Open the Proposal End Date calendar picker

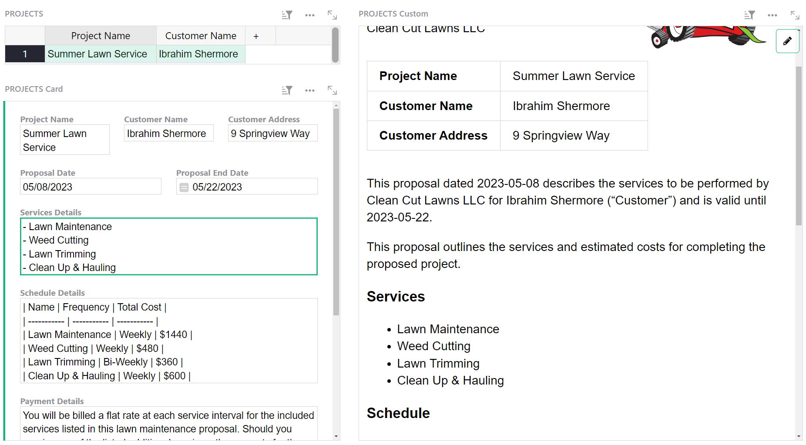(184, 187)
